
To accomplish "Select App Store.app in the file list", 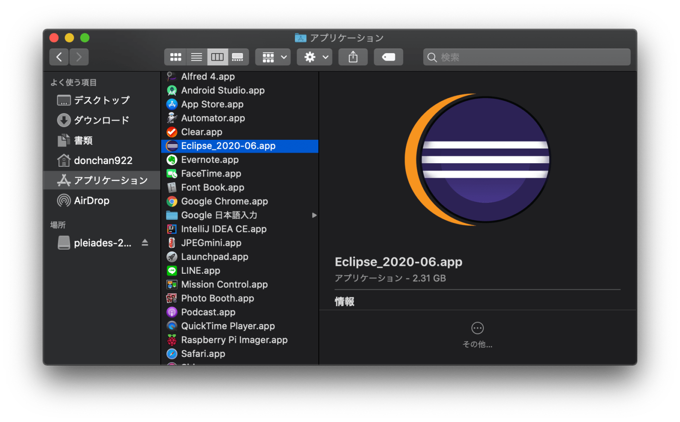I will (x=212, y=104).
